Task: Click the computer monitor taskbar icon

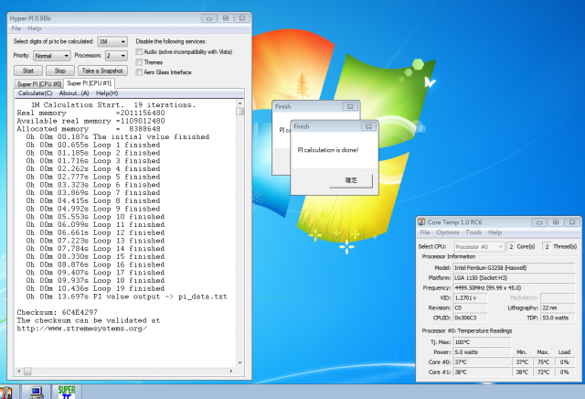Action: (x=37, y=392)
